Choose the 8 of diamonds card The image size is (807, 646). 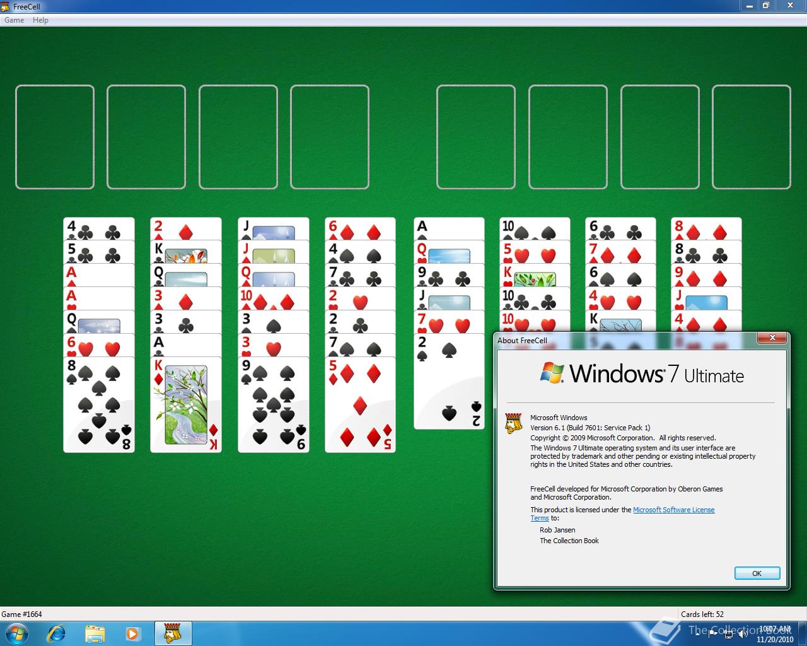coord(706,229)
